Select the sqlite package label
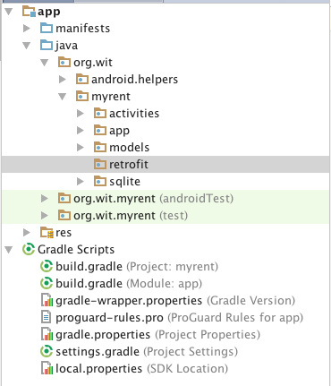This screenshot has width=331, height=386. (x=124, y=182)
